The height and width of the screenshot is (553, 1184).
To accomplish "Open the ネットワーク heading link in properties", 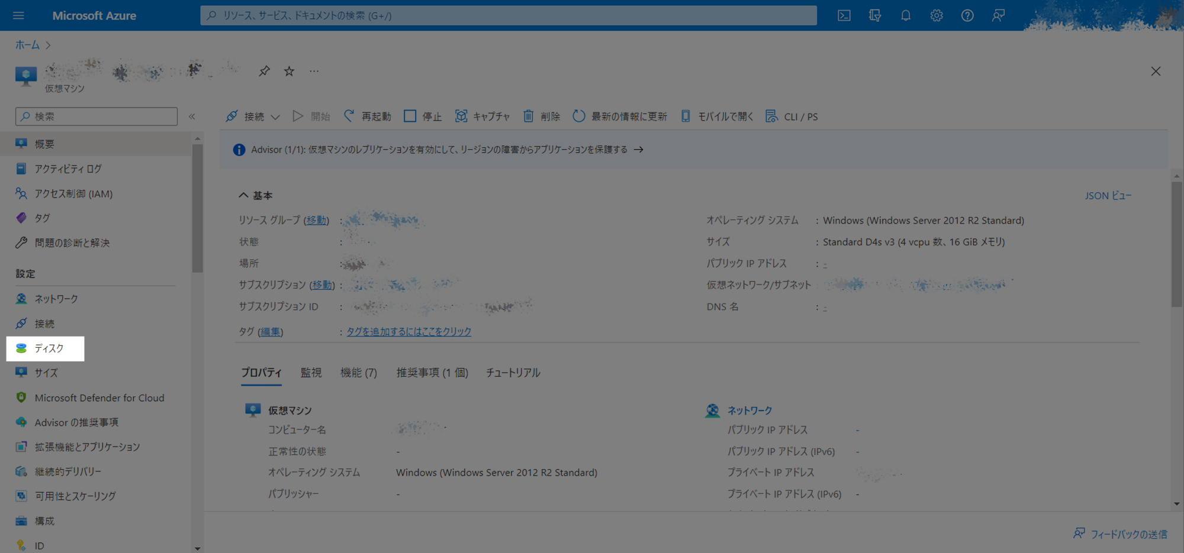I will tap(749, 410).
